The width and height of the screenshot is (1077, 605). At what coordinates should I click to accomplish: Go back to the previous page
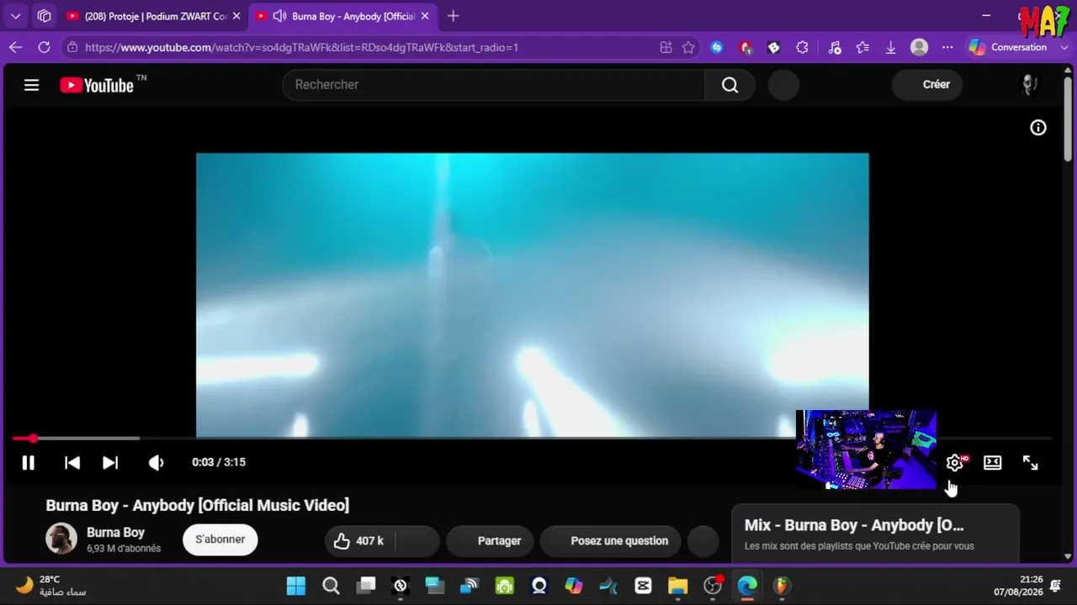click(x=15, y=48)
